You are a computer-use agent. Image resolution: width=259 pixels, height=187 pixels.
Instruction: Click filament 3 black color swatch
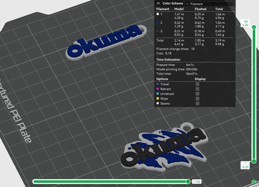(x=158, y=31)
